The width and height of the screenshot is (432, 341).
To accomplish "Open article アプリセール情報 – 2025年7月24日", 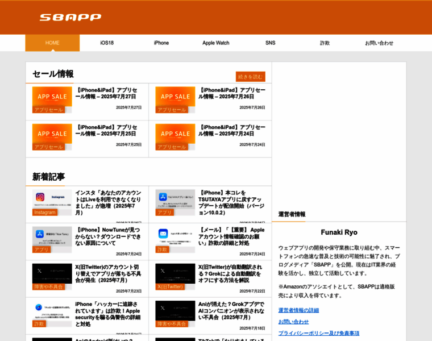I will (232, 130).
